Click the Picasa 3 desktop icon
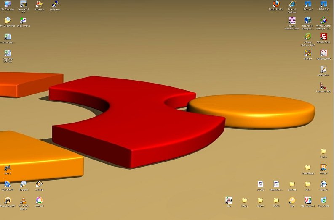 39,200
